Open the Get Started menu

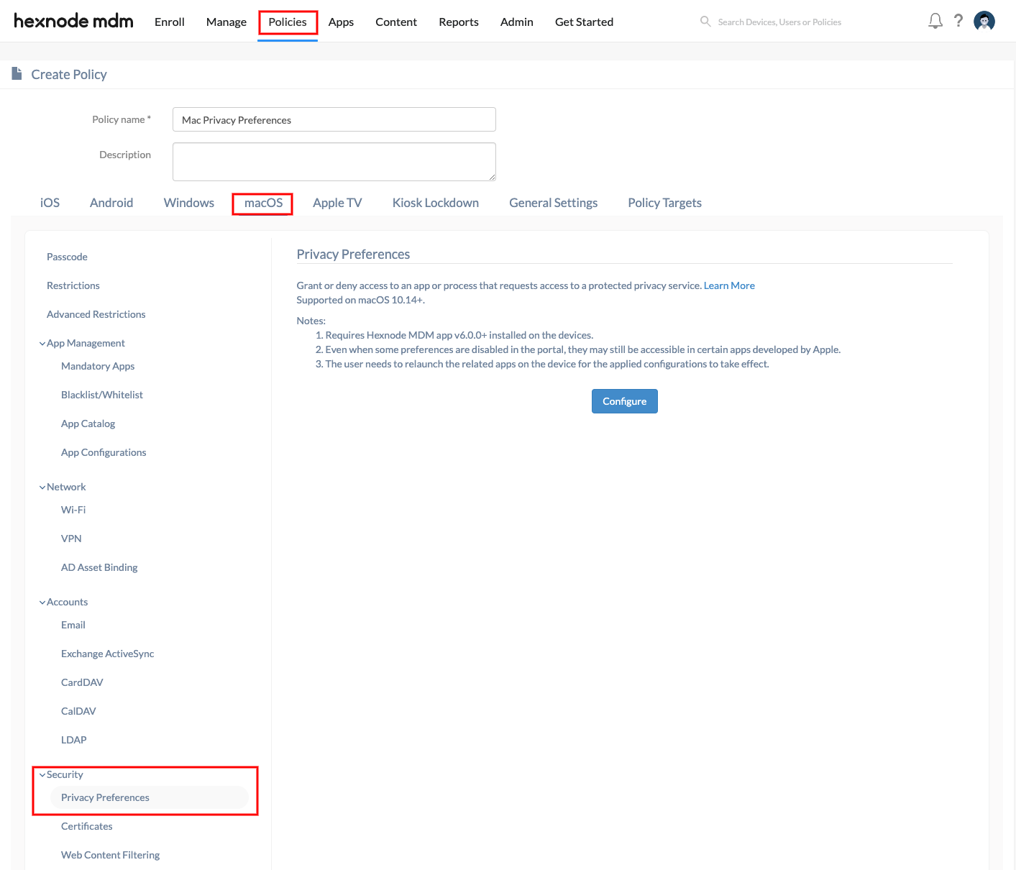point(584,22)
